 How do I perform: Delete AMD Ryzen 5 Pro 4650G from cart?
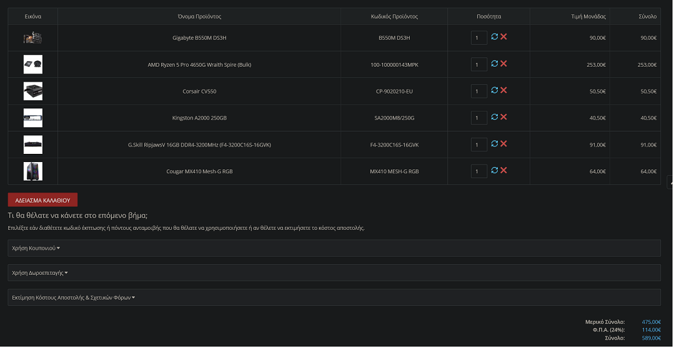click(503, 64)
